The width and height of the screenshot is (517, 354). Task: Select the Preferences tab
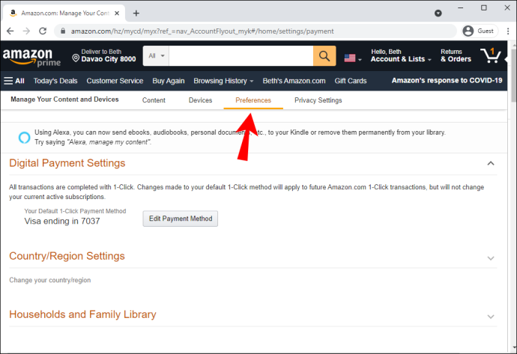[x=253, y=100]
